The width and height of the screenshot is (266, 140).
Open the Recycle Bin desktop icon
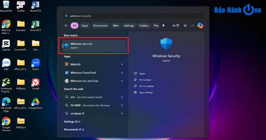click(x=6, y=6)
